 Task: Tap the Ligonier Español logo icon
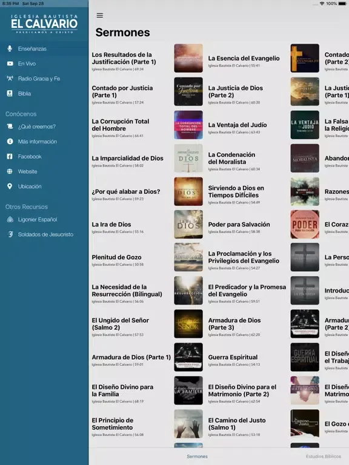tap(10, 219)
